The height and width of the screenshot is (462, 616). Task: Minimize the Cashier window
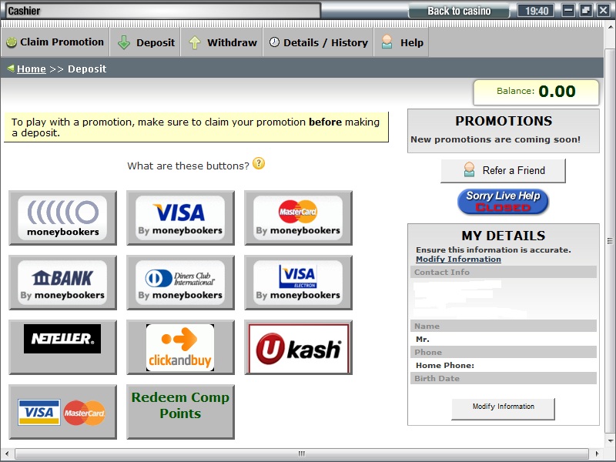click(568, 10)
